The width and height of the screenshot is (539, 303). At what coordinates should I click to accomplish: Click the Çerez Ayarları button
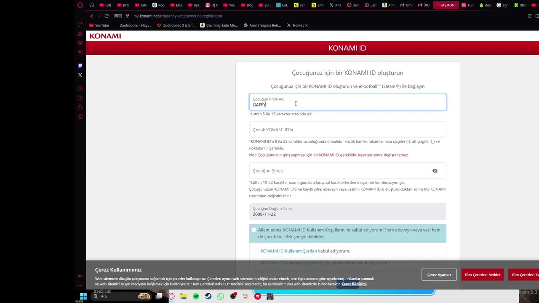(439, 275)
